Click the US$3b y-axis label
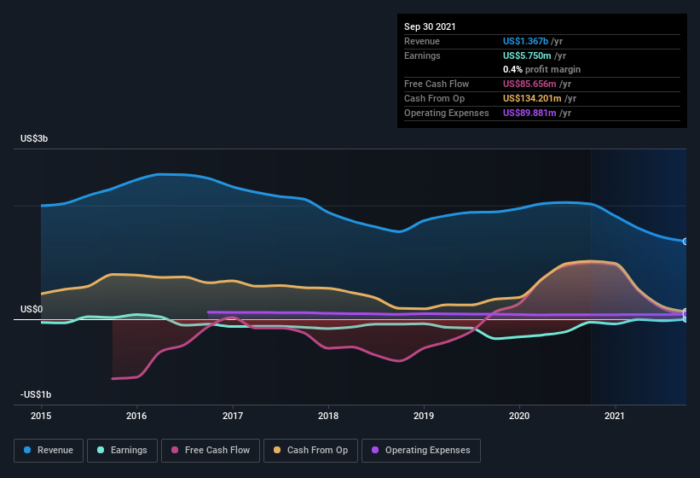The height and width of the screenshot is (478, 700). coord(34,138)
